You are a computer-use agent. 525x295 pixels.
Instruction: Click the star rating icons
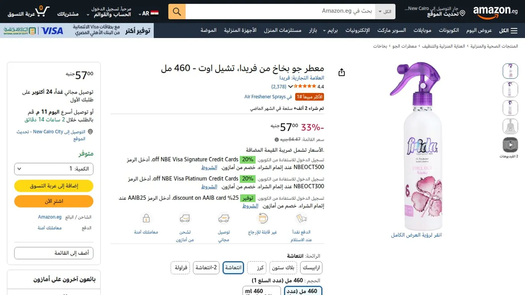pyautogui.click(x=305, y=87)
